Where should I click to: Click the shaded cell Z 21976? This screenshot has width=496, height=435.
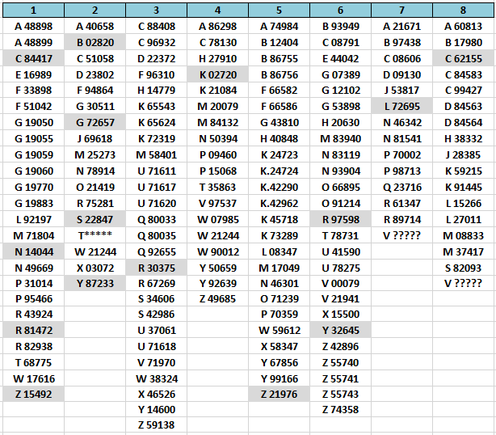(279, 395)
